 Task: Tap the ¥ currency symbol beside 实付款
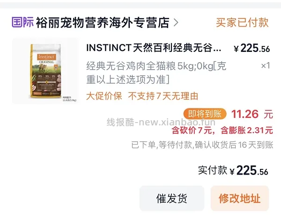232,172
